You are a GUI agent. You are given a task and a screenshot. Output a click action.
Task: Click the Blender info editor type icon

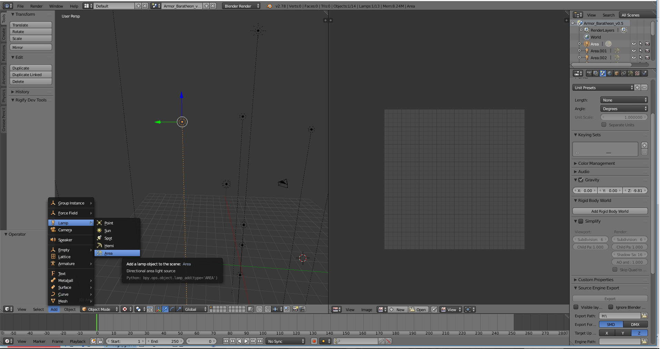pyautogui.click(x=8, y=6)
